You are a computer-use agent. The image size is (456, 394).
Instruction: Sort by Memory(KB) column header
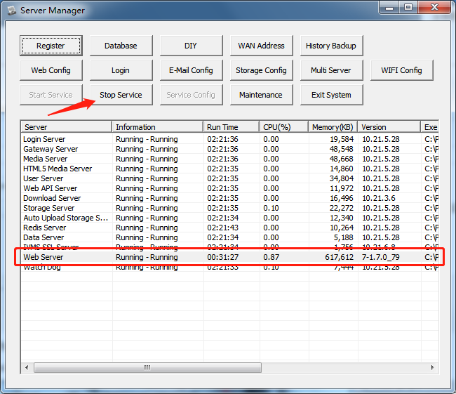333,127
